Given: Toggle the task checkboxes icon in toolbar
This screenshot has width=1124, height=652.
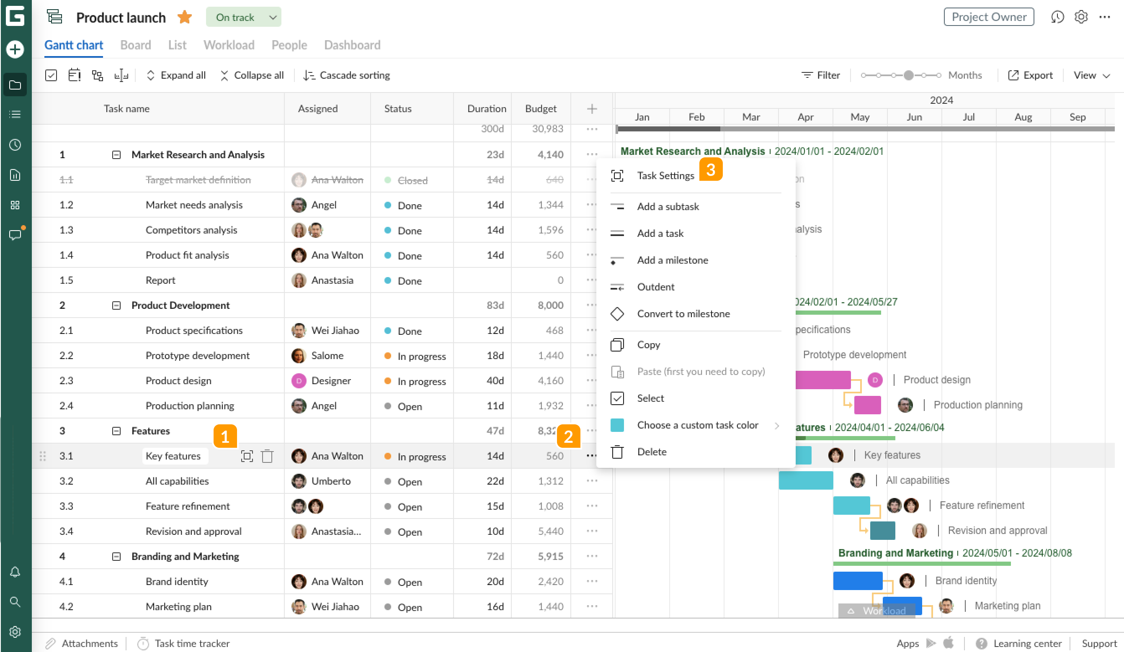Looking at the screenshot, I should [x=51, y=75].
